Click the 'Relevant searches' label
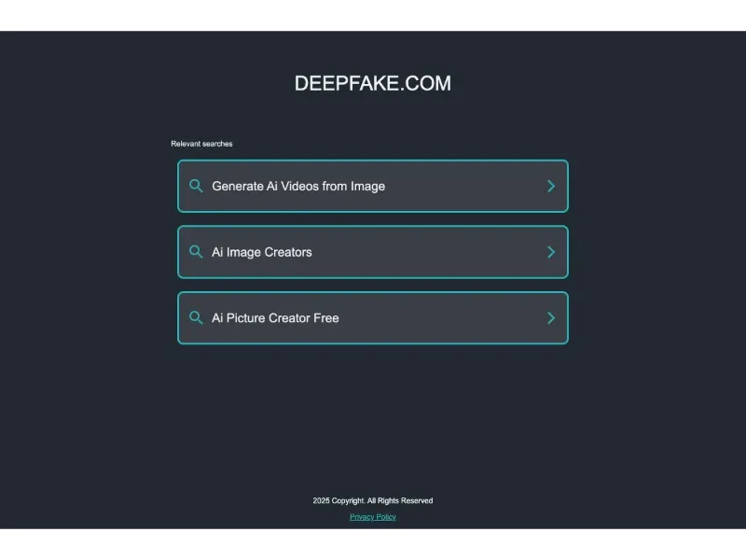Screen dimensions: 746x560 click(x=201, y=143)
